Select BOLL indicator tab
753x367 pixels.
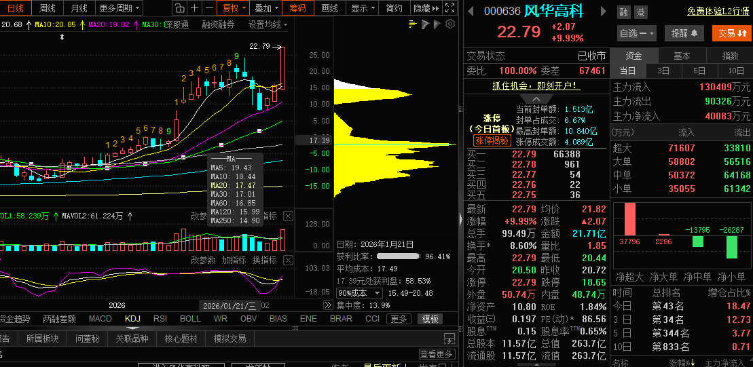(190, 319)
